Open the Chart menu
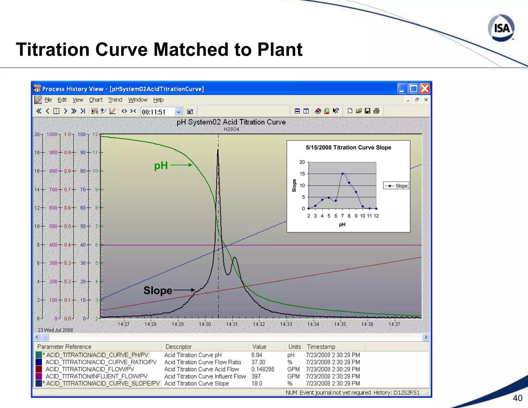The width and height of the screenshot is (528, 408). coord(96,100)
